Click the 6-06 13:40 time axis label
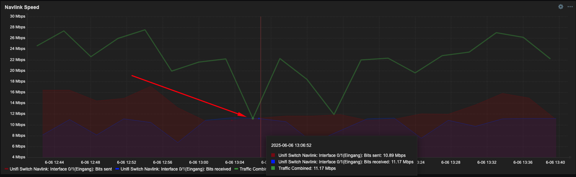 (555, 162)
